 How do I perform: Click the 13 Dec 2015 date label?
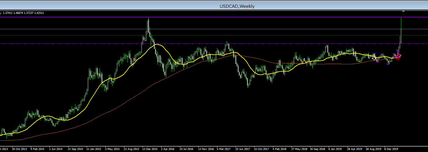pos(150,149)
